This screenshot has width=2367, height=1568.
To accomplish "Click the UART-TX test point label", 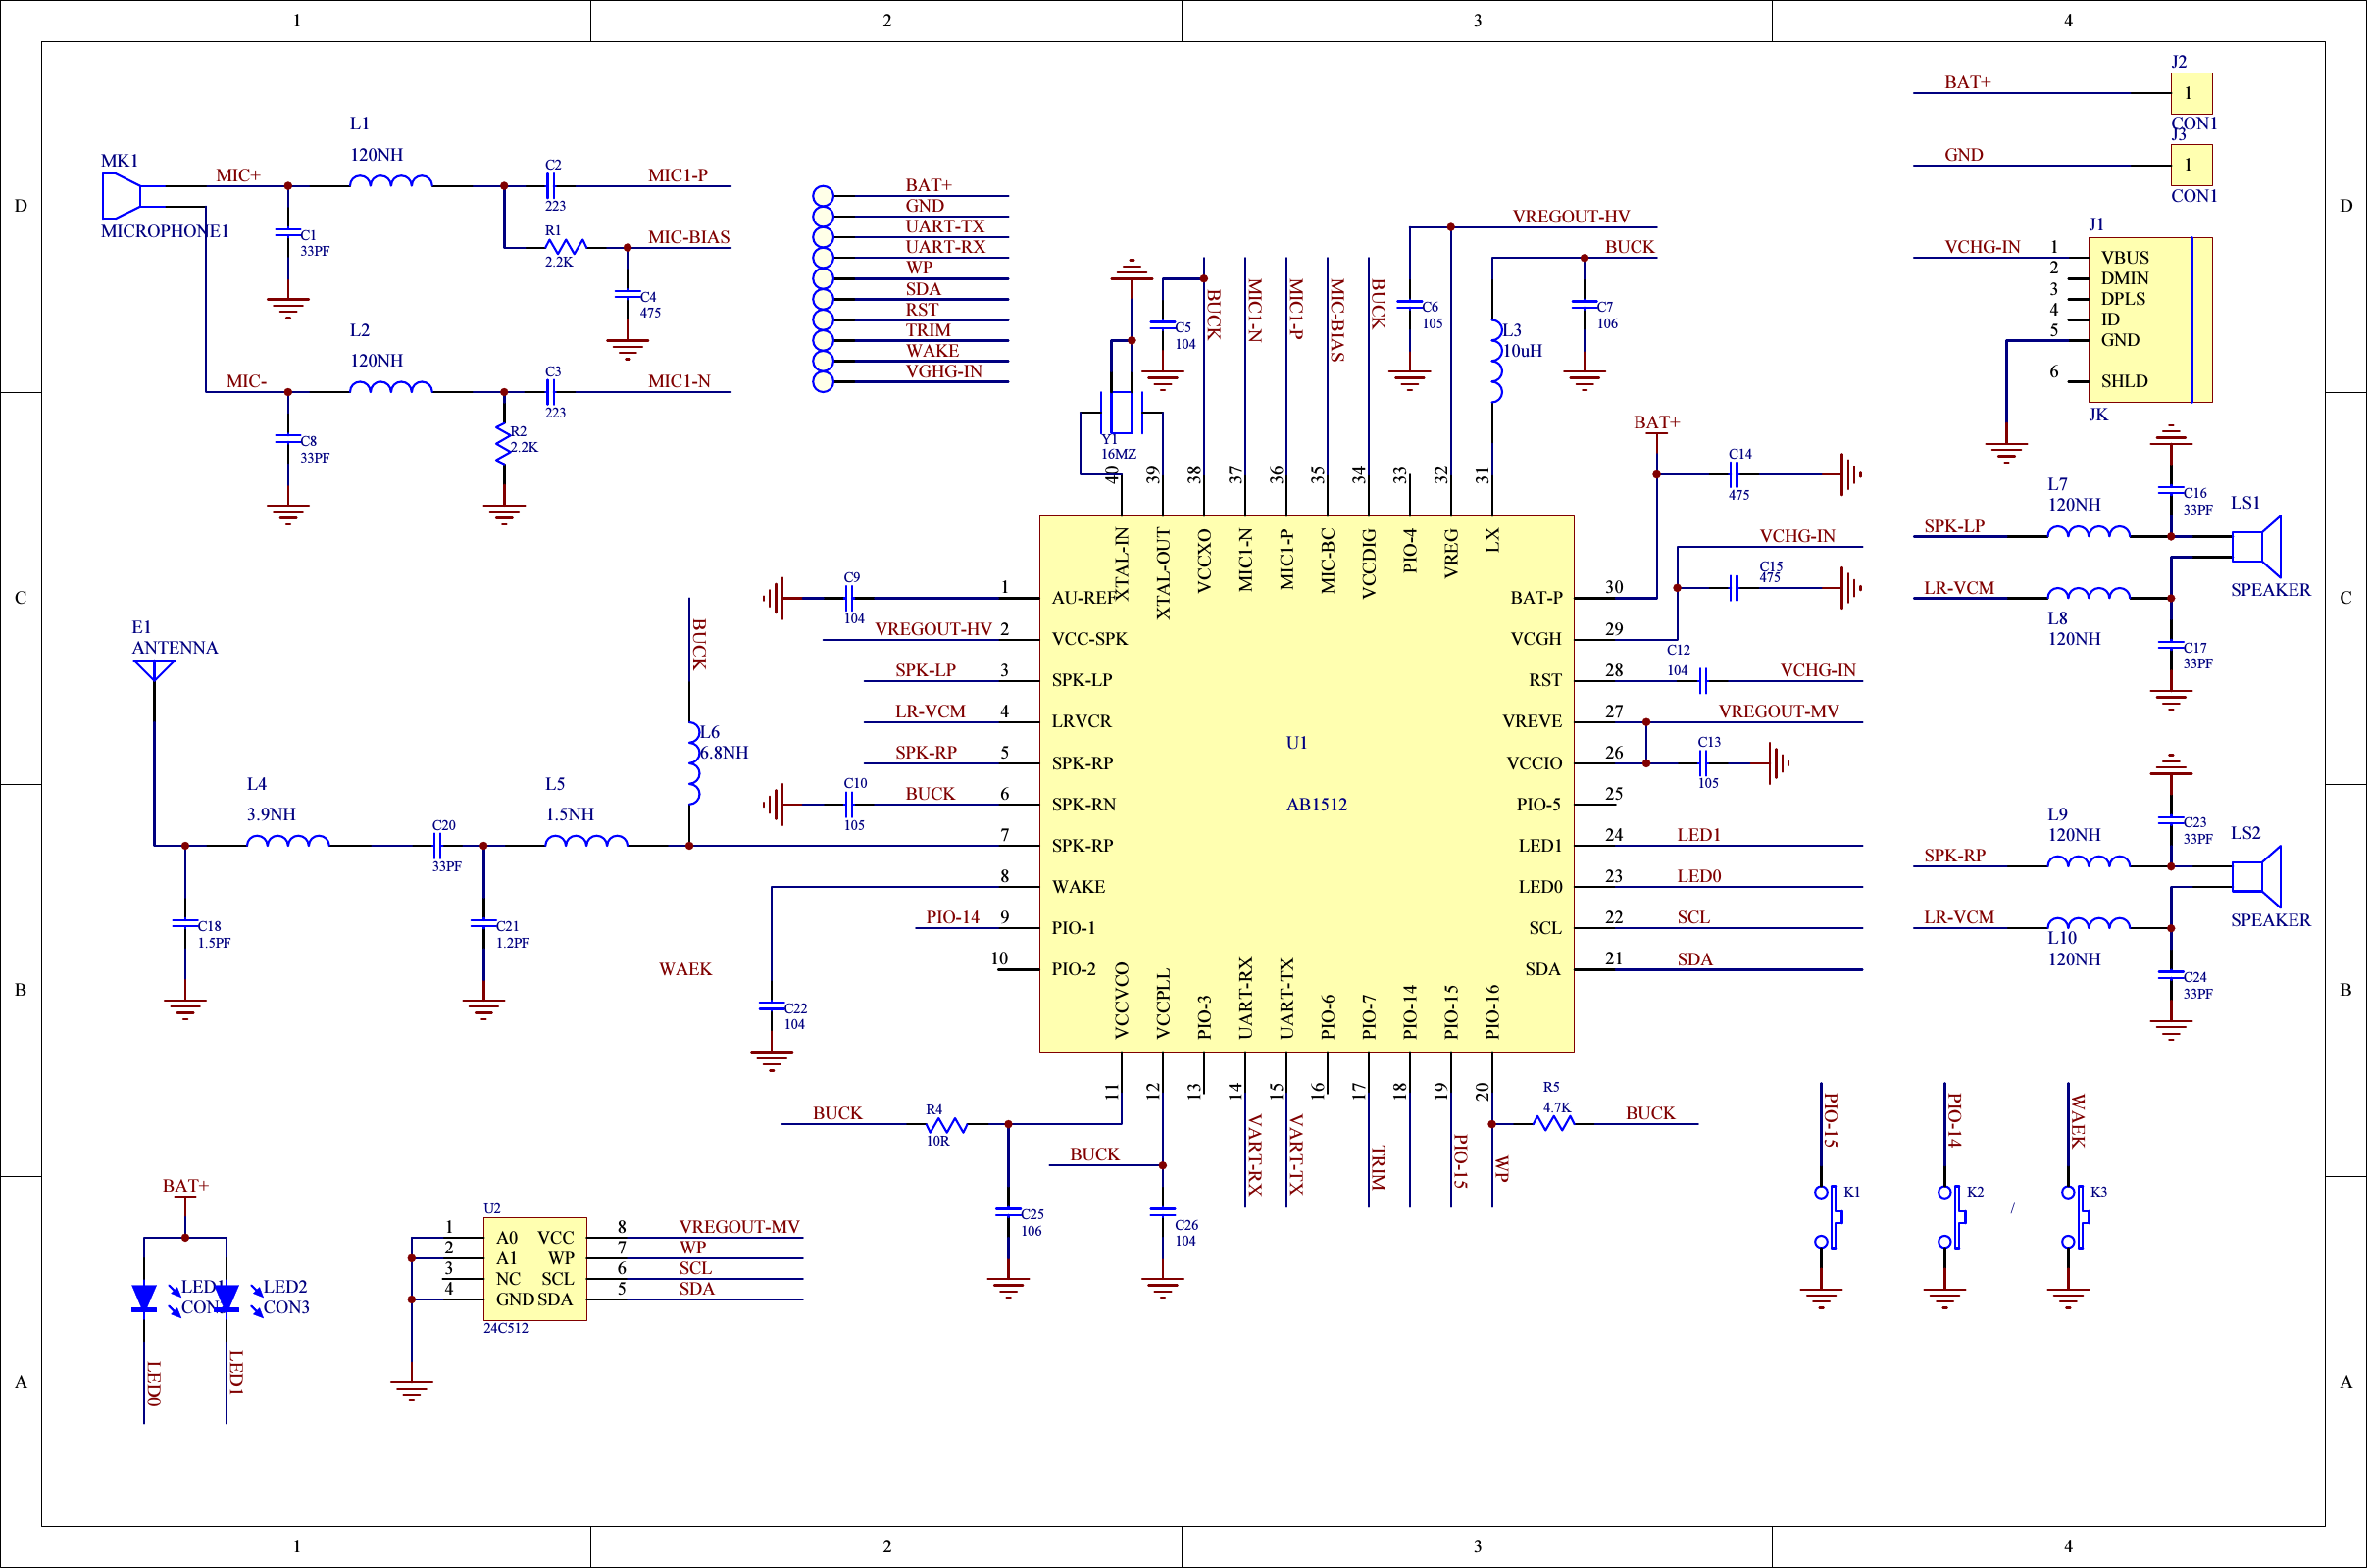I will 944,227.
